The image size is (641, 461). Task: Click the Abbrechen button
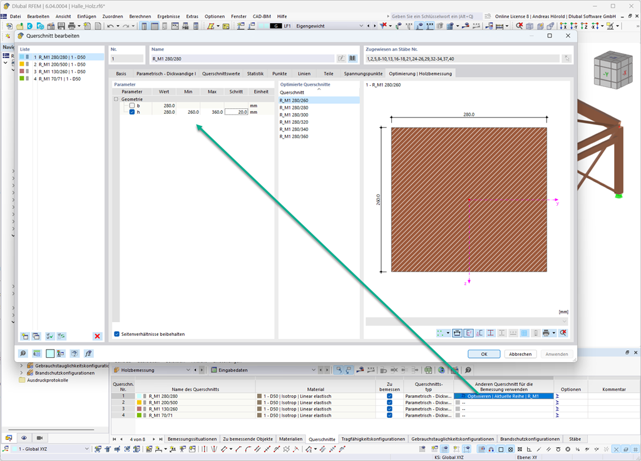[x=520, y=354]
